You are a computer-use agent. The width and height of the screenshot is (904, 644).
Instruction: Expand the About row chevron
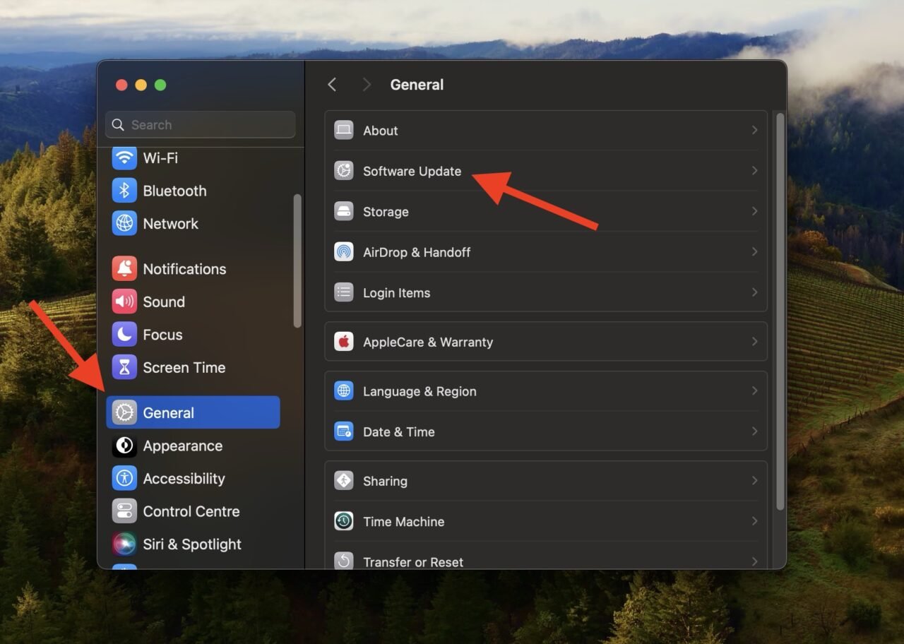point(754,131)
